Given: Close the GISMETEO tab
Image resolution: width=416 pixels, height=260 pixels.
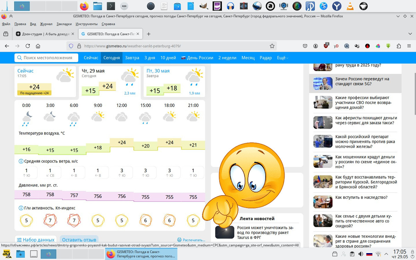Looking at the screenshot, I should pos(138,34).
